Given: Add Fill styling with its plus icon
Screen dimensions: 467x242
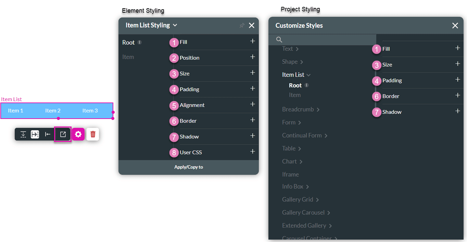Looking at the screenshot, I should (252, 42).
